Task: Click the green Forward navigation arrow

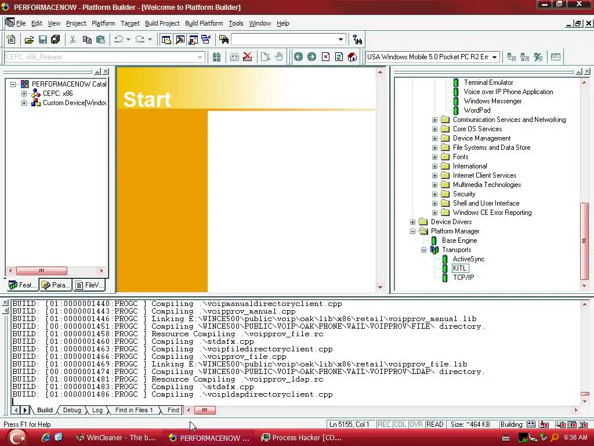Action: (x=312, y=57)
